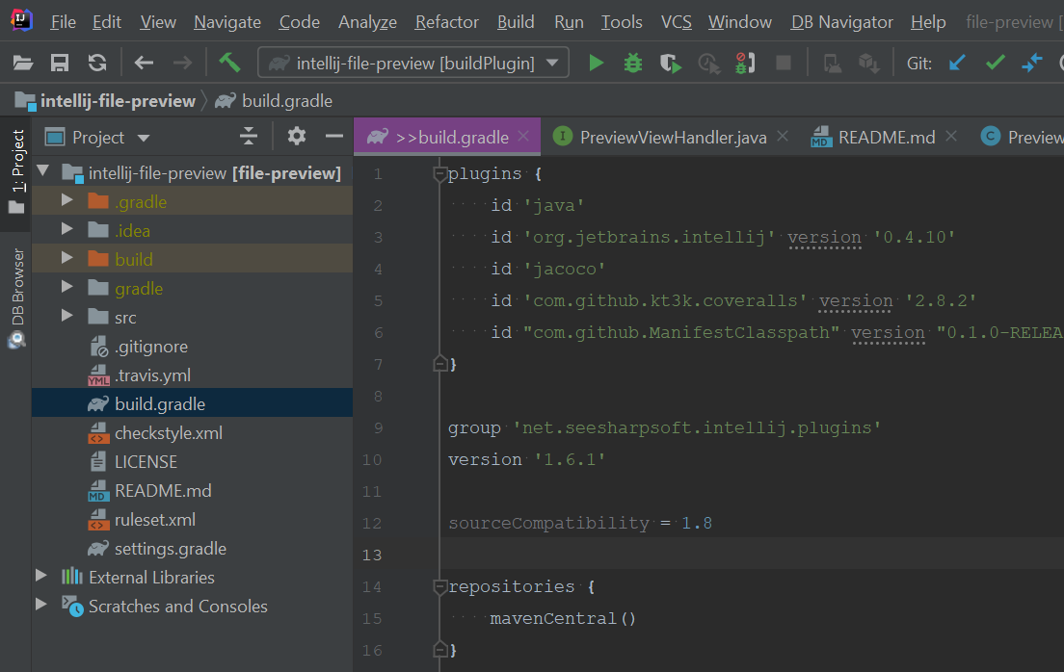
Task: Open the Help menu
Action: coord(927,22)
